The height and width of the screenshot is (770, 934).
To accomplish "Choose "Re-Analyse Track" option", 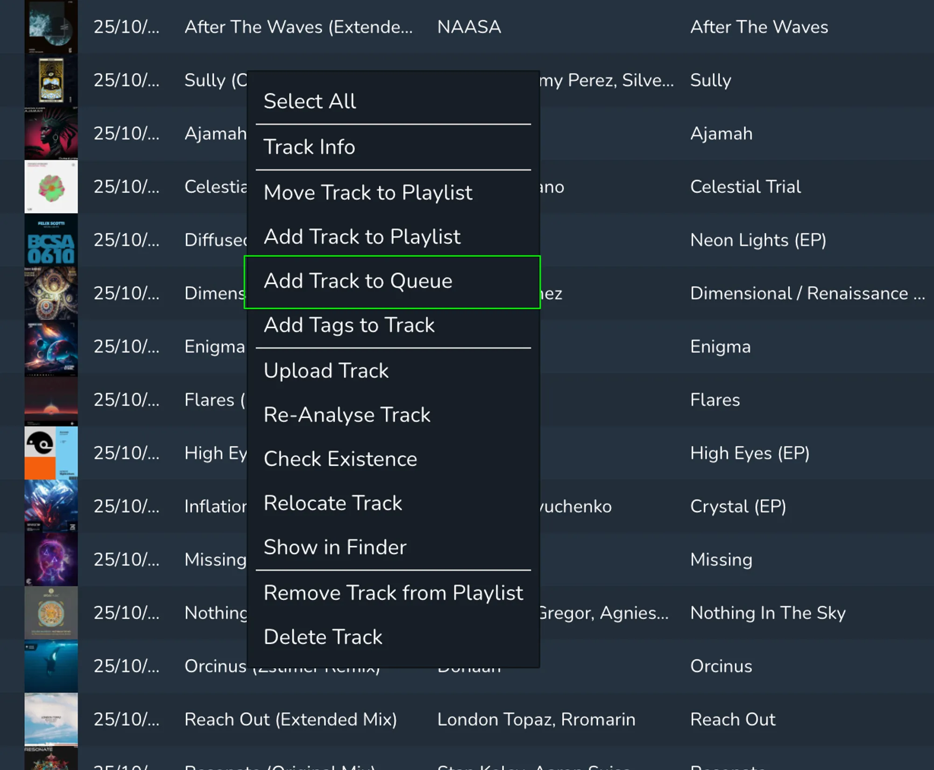I will 347,414.
